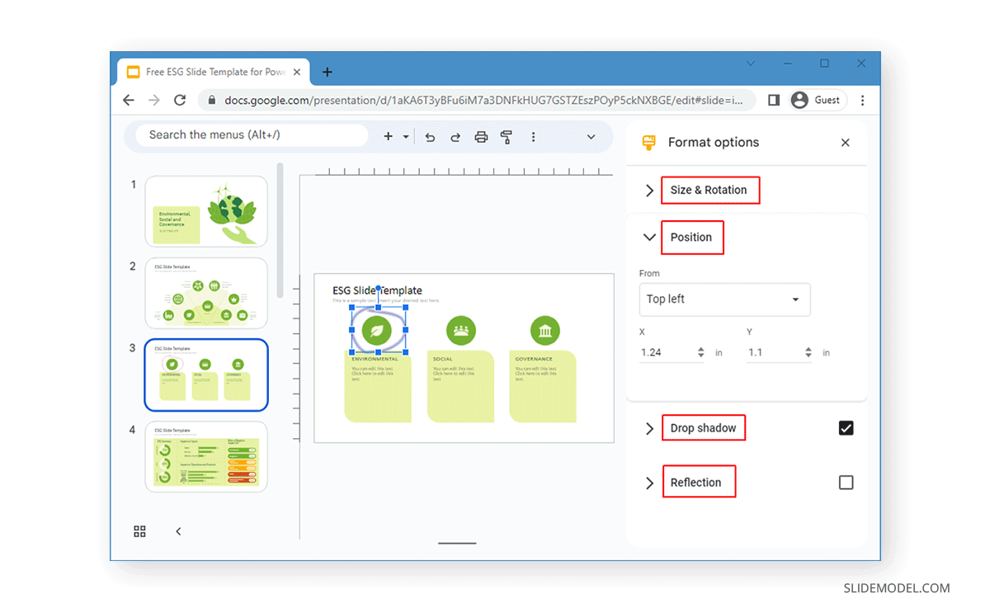Open the 'Top left' From dropdown
990x613 pixels.
click(x=724, y=299)
